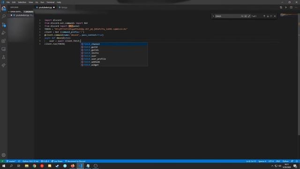
Task: Open the Extensions view
Action: point(4,41)
